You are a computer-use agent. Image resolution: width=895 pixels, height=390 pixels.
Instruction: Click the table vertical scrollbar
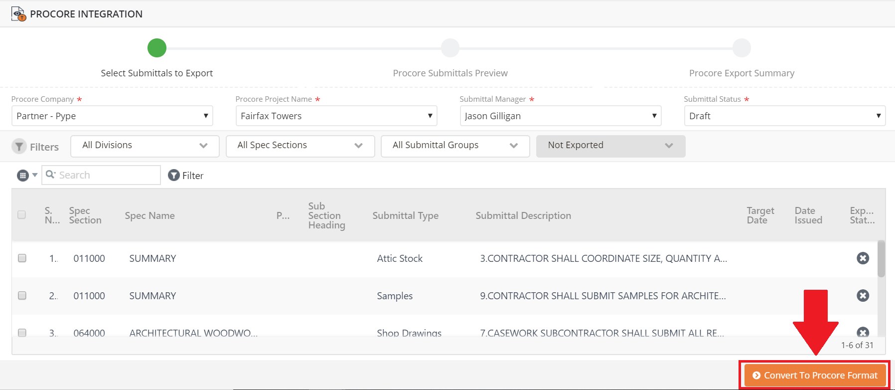pos(881,259)
